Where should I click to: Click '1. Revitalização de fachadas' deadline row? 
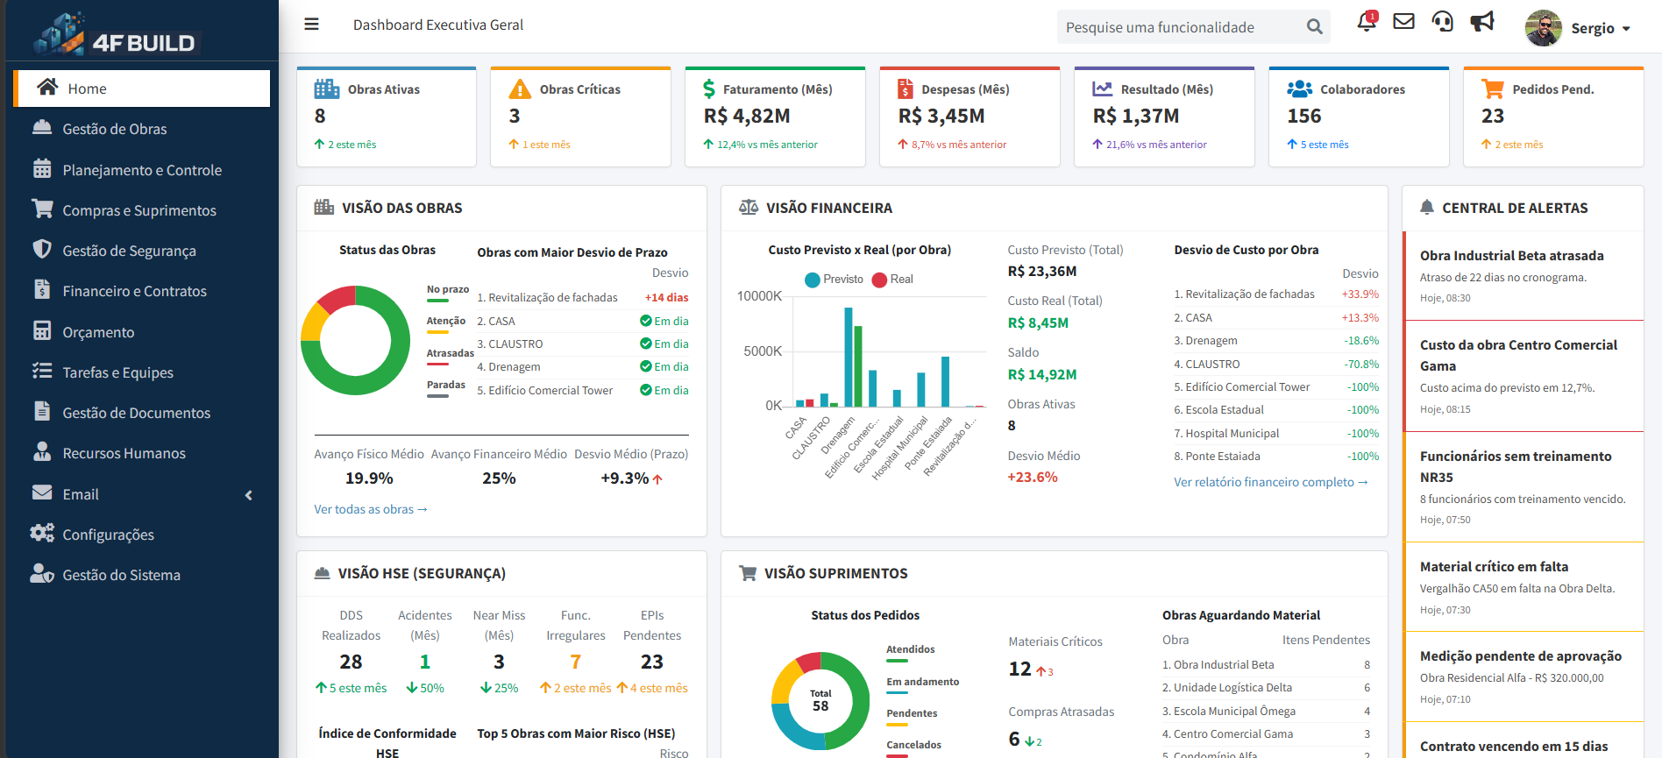point(583,298)
